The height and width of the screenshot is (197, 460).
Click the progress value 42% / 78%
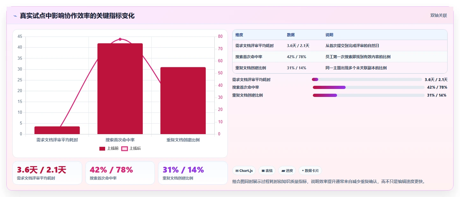pos(437,87)
